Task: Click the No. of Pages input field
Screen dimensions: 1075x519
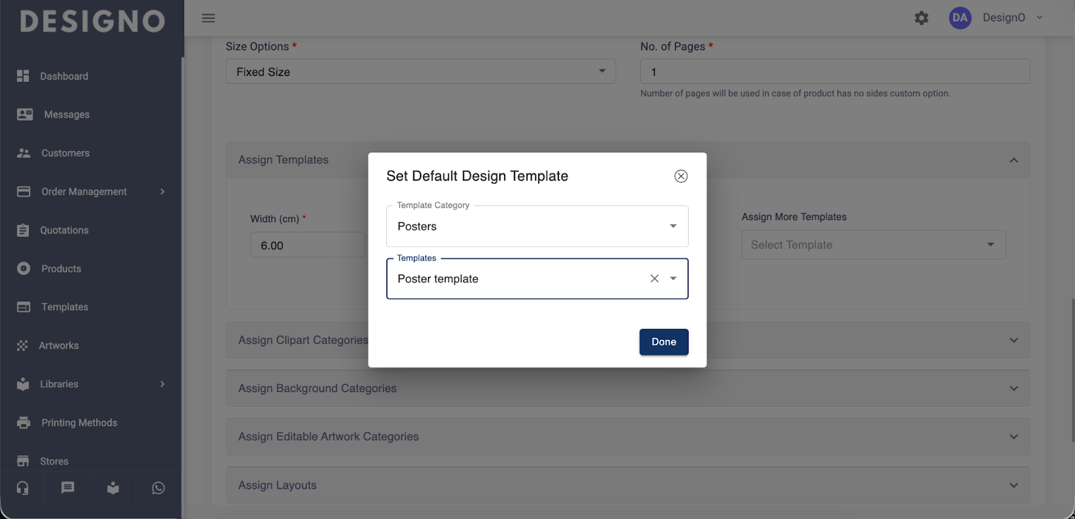Action: pos(834,72)
